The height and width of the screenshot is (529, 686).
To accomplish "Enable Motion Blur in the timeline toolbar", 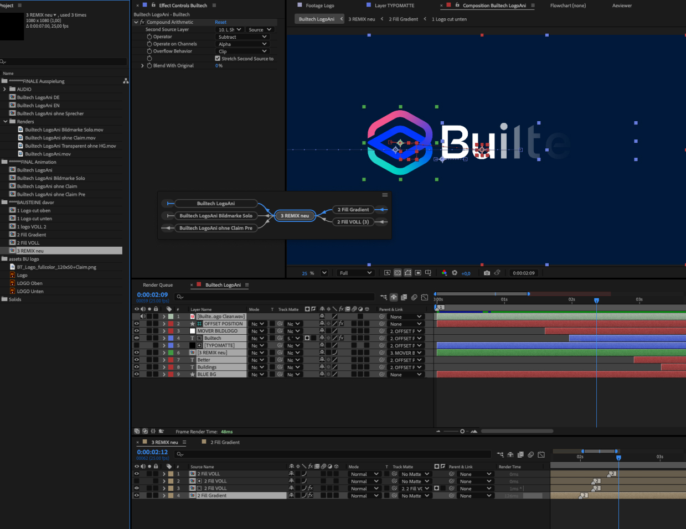I will 414,297.
